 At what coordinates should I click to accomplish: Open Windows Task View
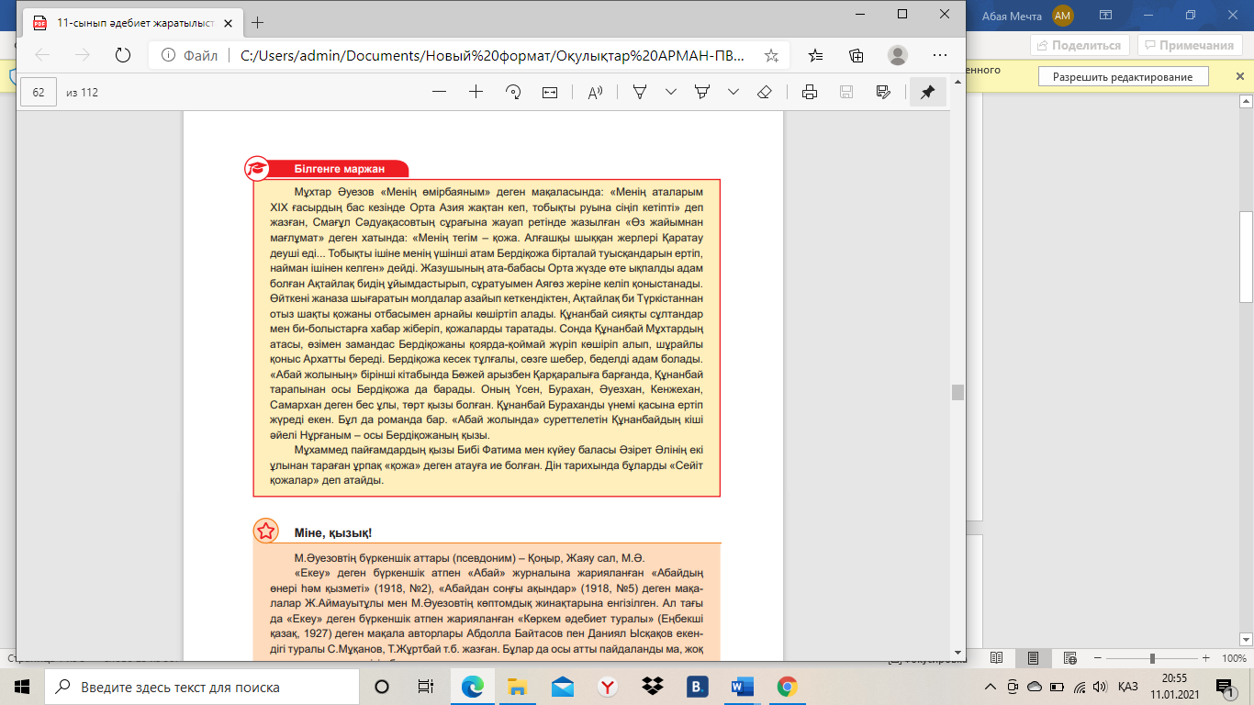[427, 687]
